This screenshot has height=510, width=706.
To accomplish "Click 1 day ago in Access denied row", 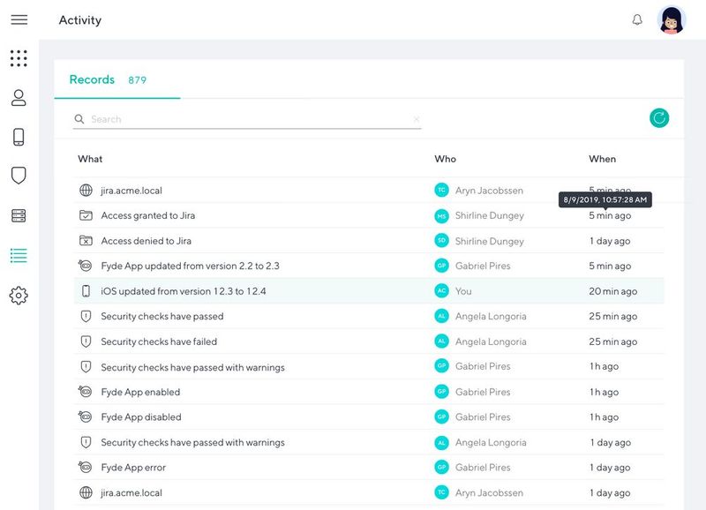I will [x=610, y=241].
